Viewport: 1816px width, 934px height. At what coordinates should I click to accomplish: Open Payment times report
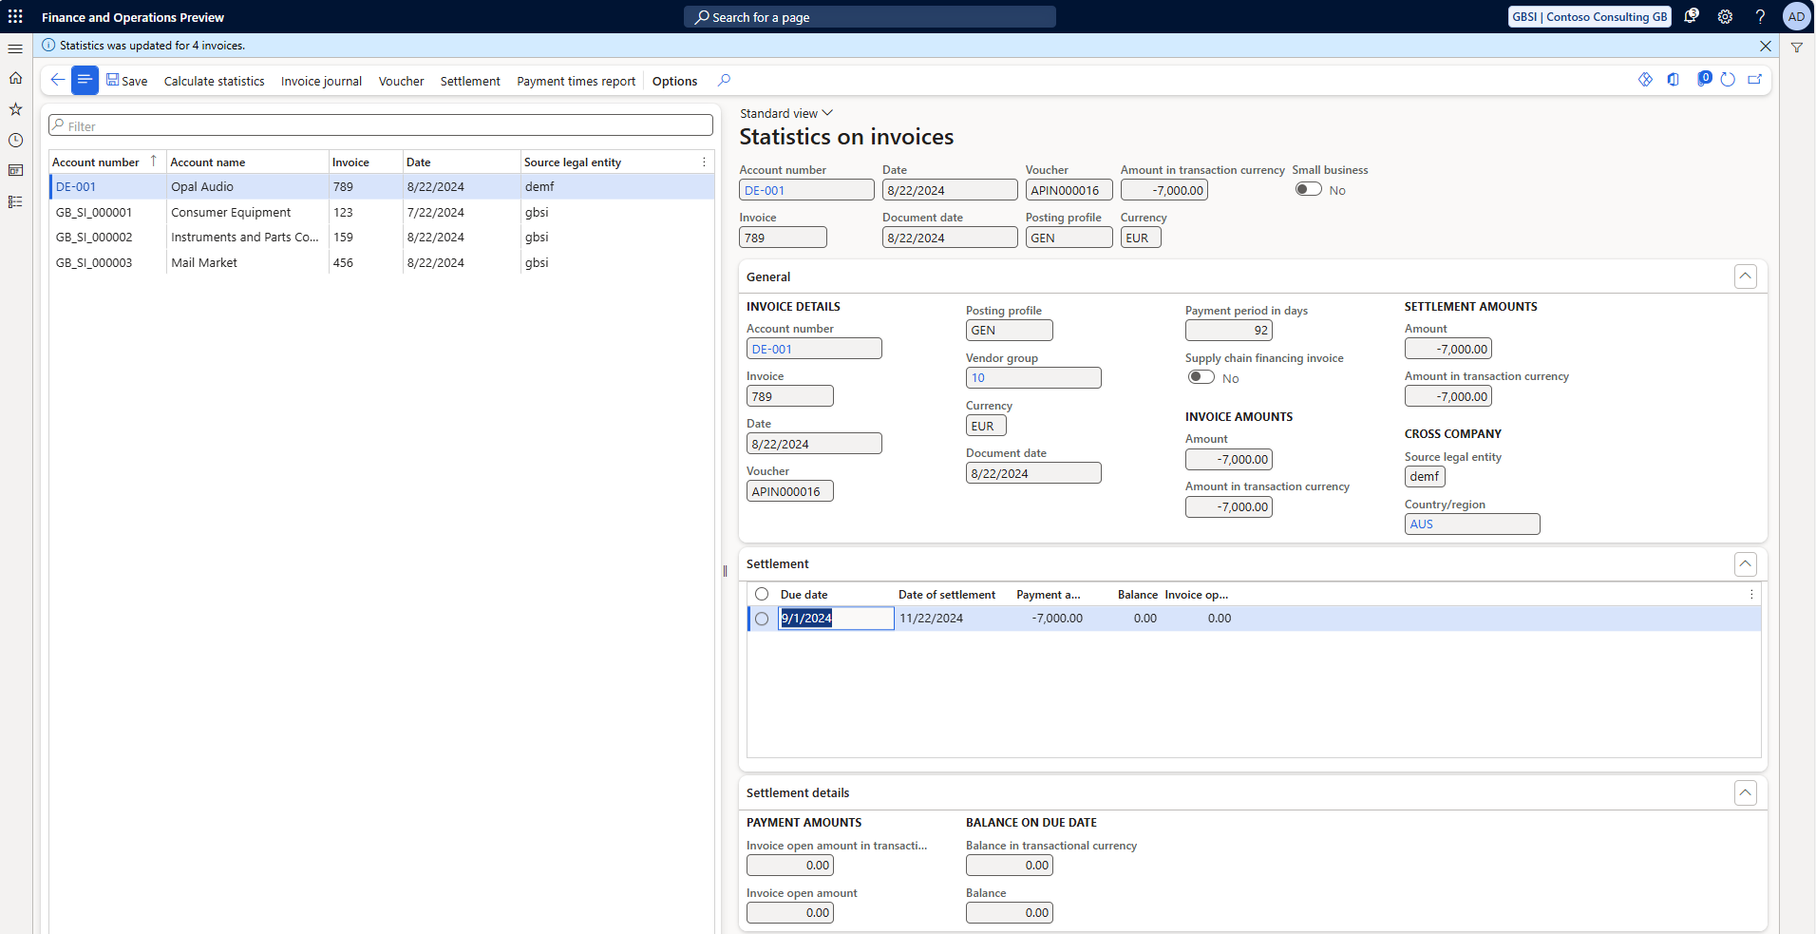coord(576,81)
